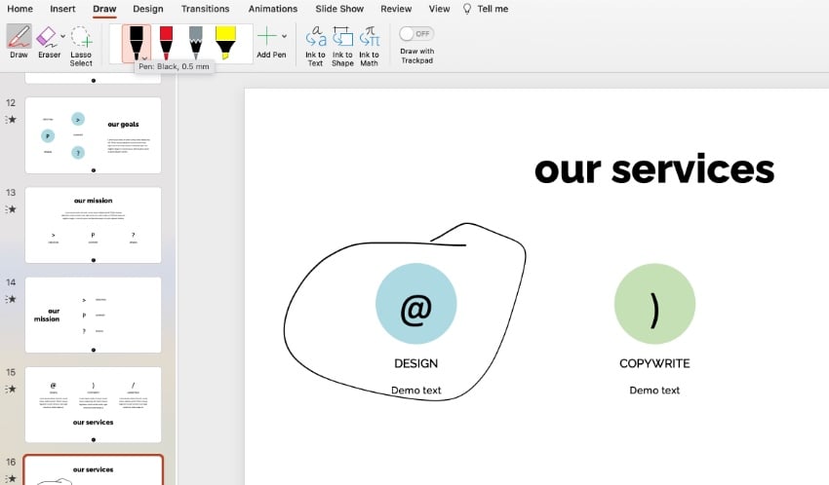
Task: Activate the Lasso Select tool
Action: click(x=81, y=39)
